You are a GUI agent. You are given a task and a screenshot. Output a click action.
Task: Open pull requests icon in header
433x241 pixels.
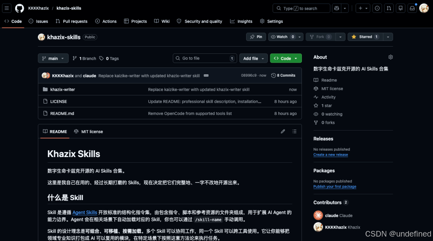pos(389,8)
